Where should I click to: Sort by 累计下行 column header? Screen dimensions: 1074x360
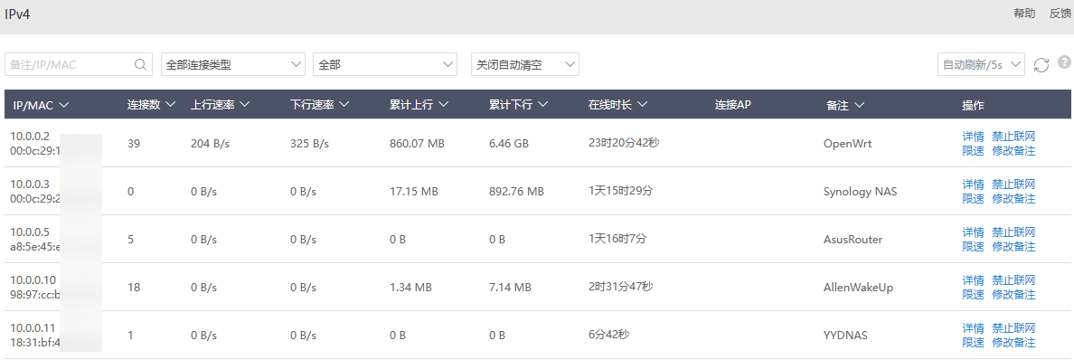tap(519, 105)
